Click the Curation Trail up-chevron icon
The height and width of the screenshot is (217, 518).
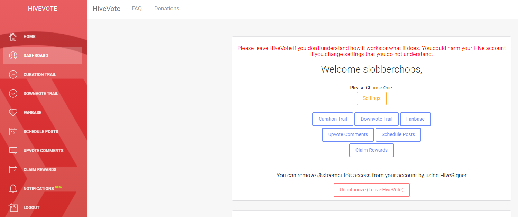(x=13, y=75)
